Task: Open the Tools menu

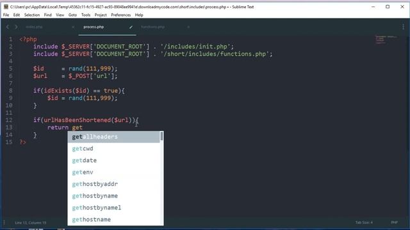Action: 85,15
